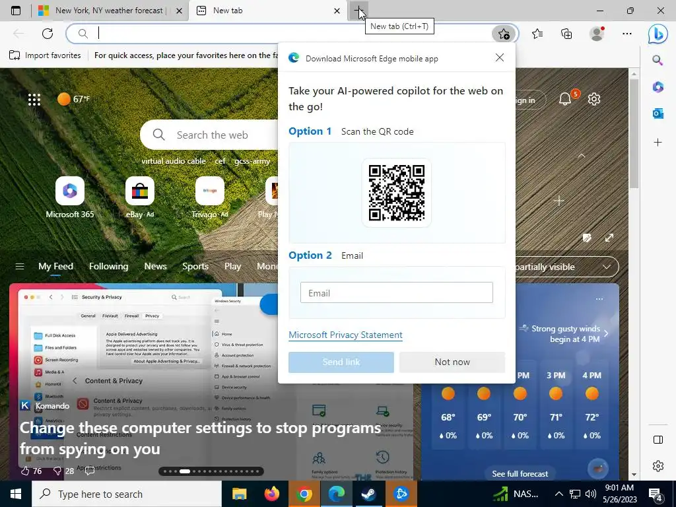Image resolution: width=676 pixels, height=507 pixels.
Task: Open sidebar settings gear at bottom
Action: (658, 466)
